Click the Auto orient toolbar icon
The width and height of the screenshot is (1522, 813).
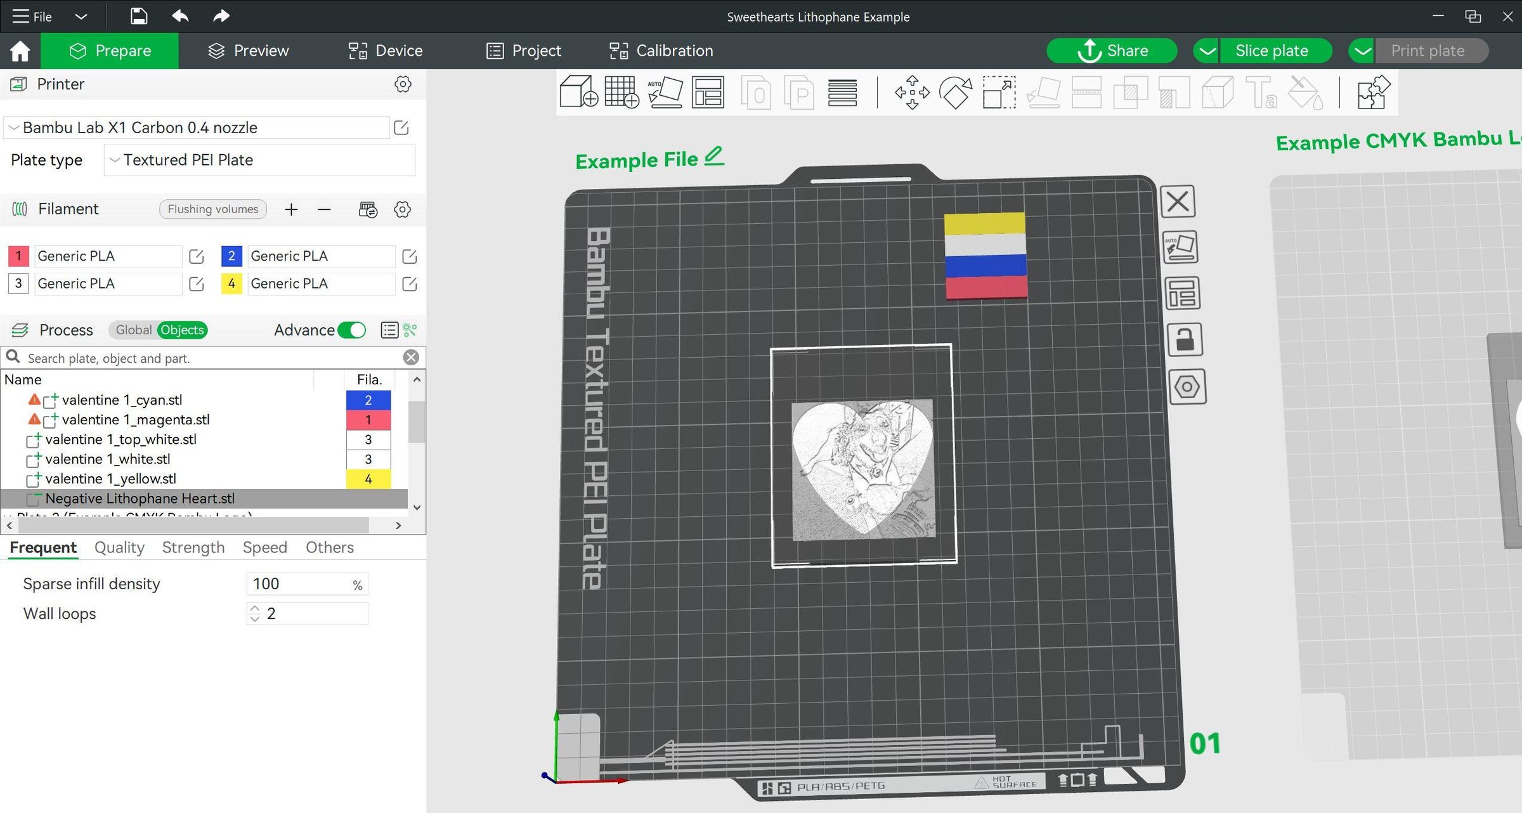pyautogui.click(x=665, y=93)
